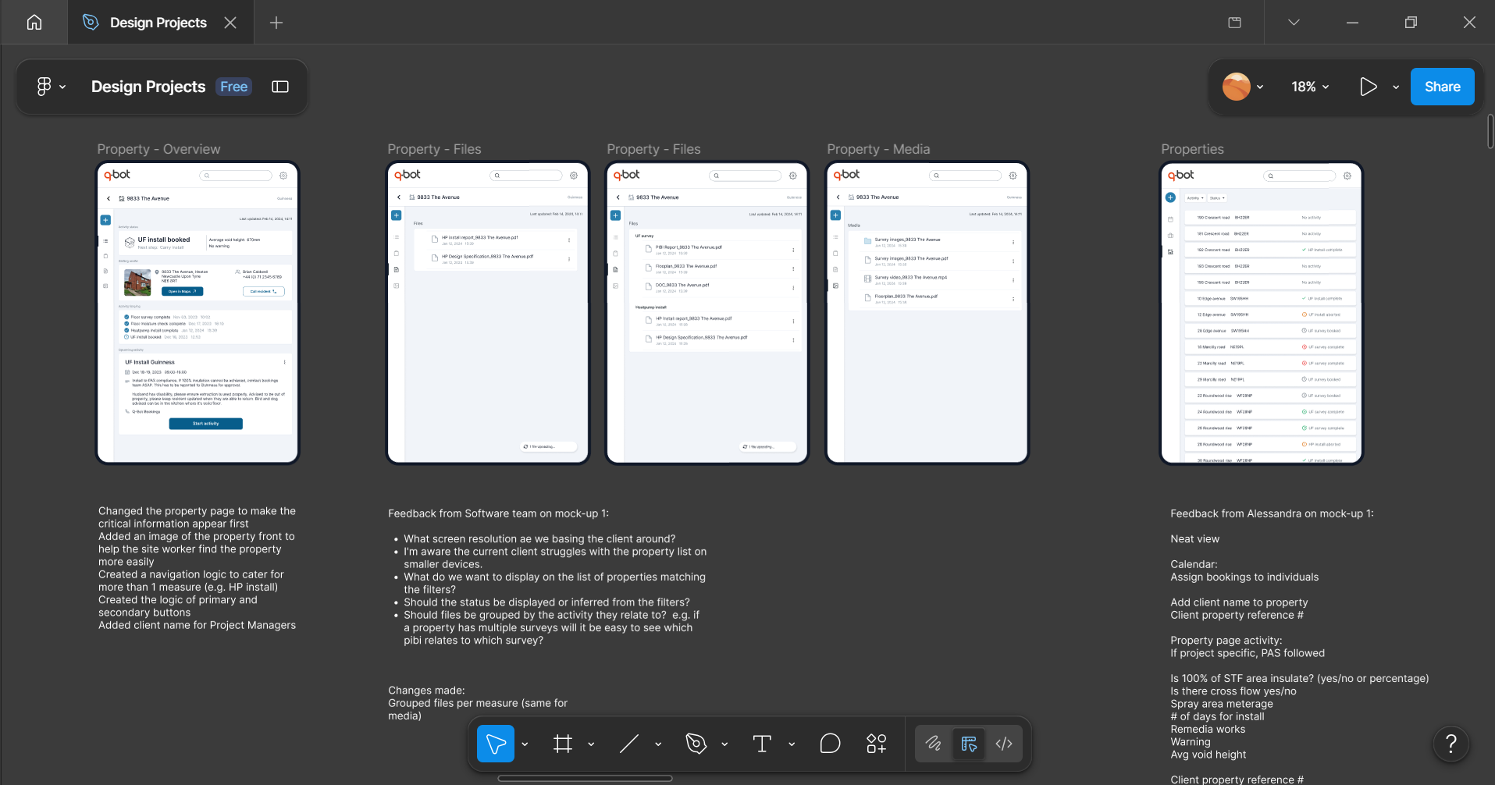
Task: Expand the Pen tool options chevron
Action: click(x=724, y=744)
